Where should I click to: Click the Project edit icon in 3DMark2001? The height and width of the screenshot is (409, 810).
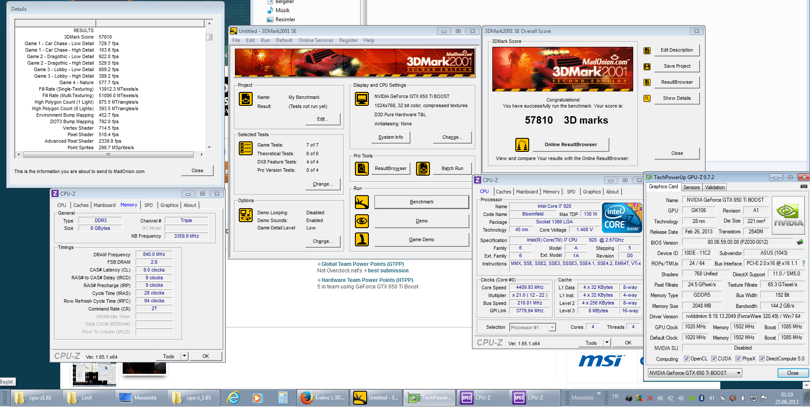tap(246, 99)
